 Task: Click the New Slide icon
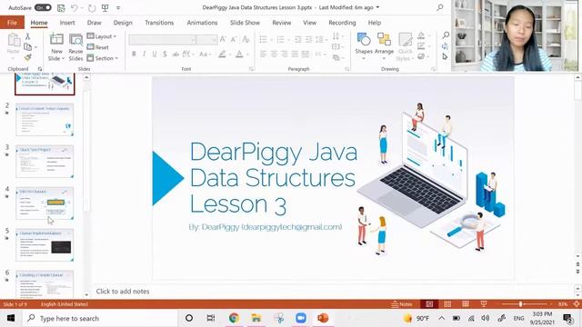(56, 39)
